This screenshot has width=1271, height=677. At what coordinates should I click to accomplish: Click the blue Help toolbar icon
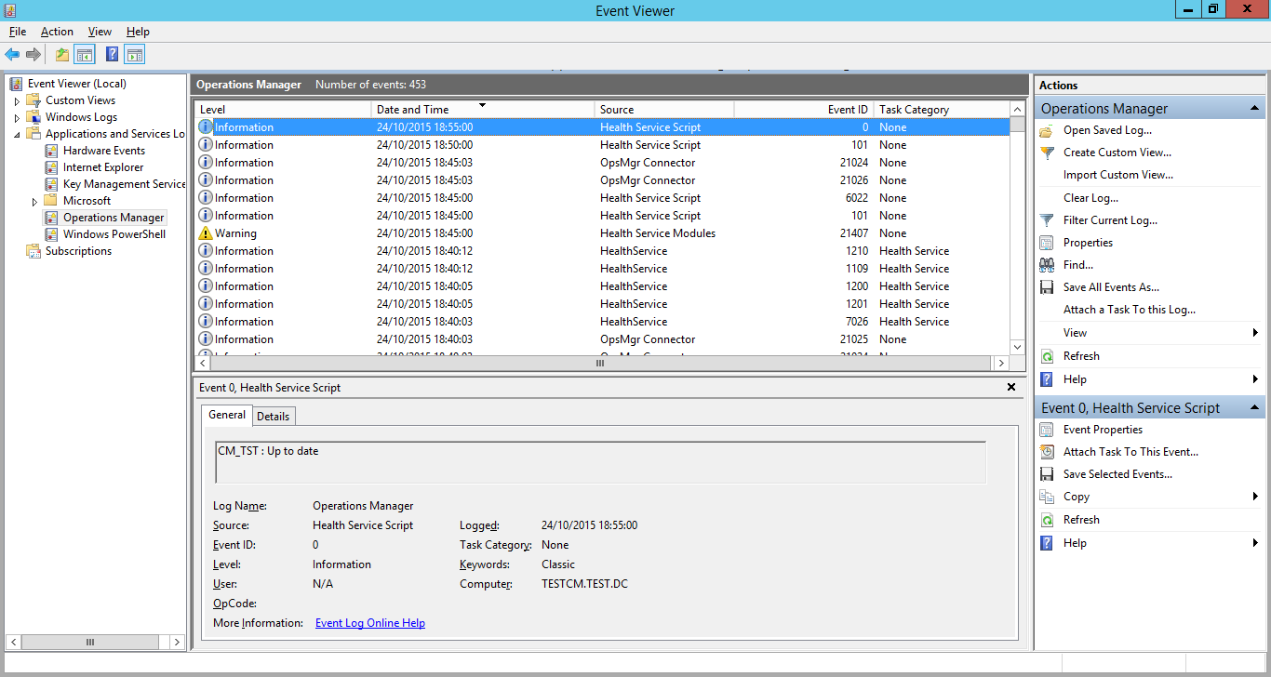pyautogui.click(x=113, y=55)
